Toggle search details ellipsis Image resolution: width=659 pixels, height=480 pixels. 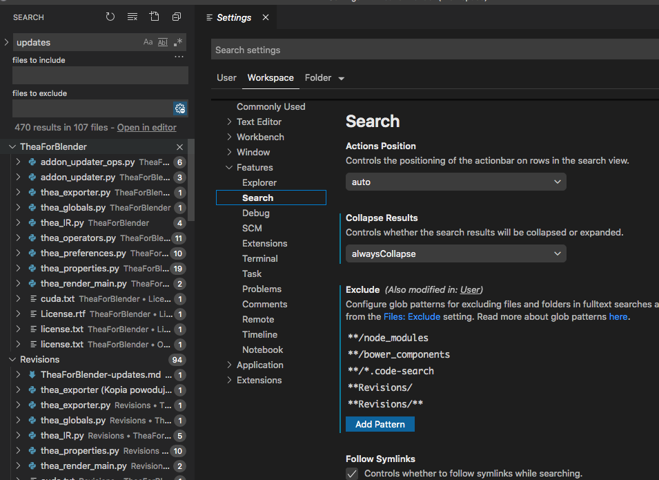[179, 57]
